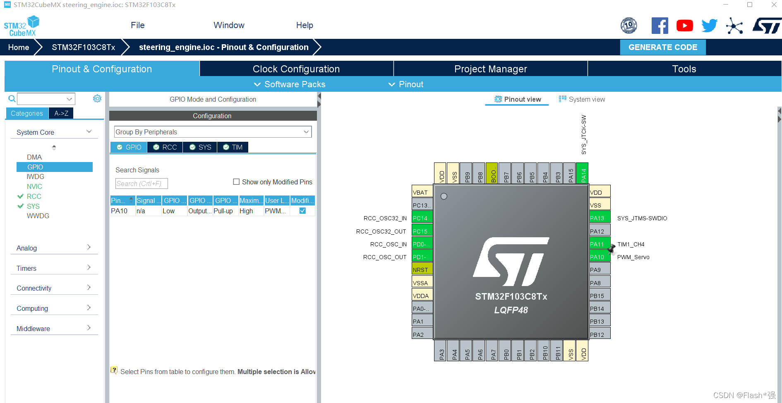Switch to Clock Configuration tab

coord(296,69)
